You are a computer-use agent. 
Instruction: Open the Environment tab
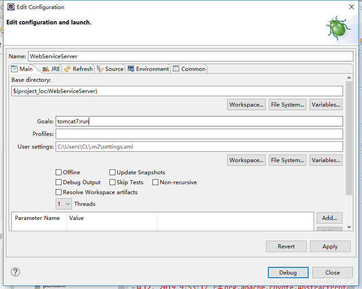click(148, 69)
